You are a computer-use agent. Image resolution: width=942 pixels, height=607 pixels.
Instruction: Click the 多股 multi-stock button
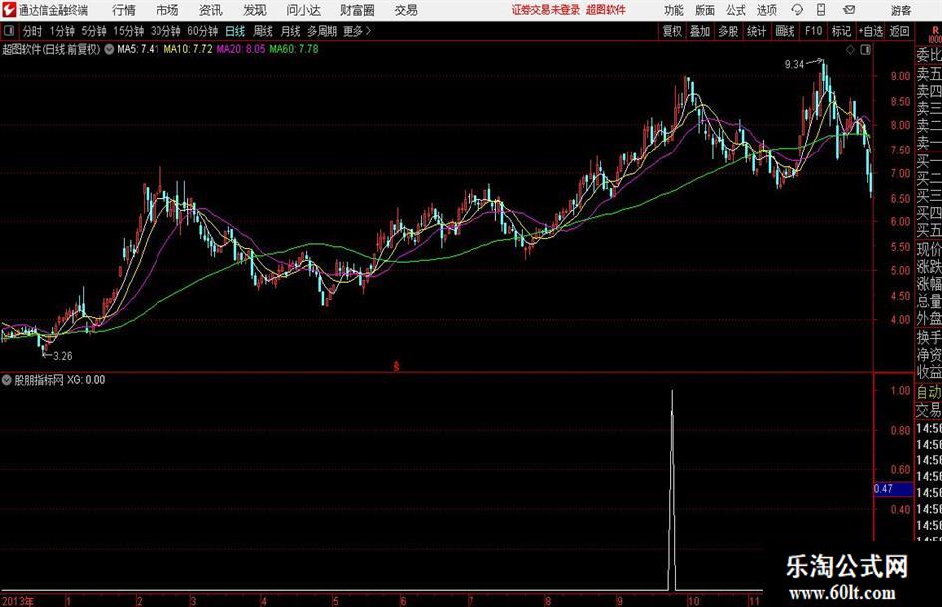(x=728, y=31)
